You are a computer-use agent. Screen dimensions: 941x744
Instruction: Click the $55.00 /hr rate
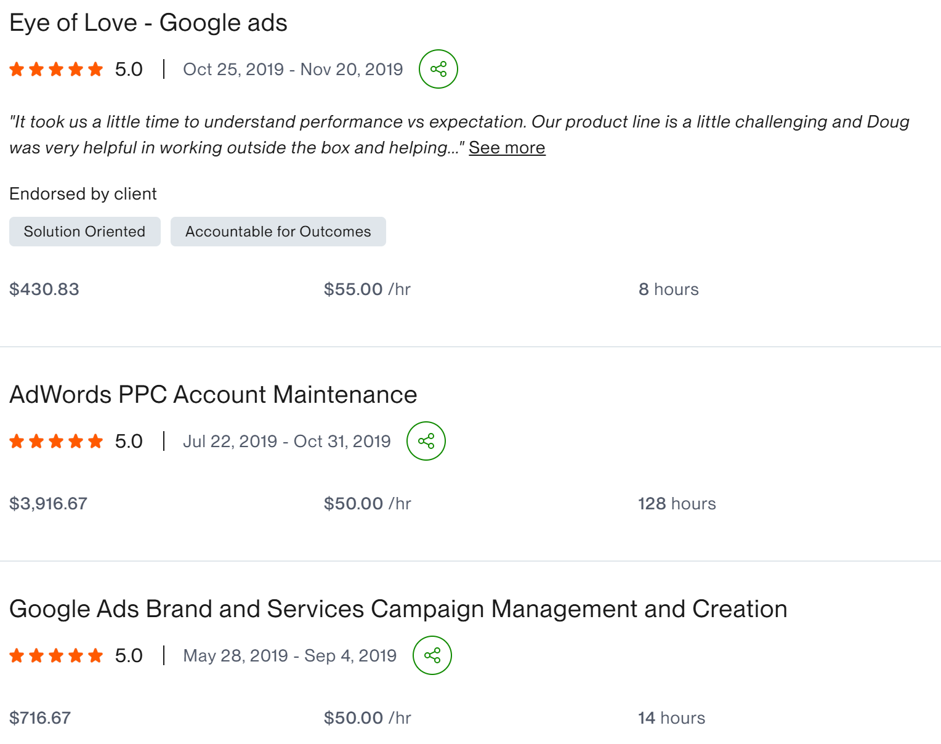coord(368,289)
